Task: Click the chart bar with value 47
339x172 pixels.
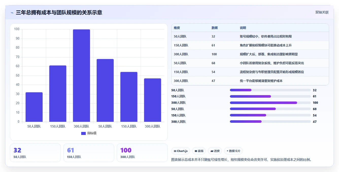Action: 152,100
